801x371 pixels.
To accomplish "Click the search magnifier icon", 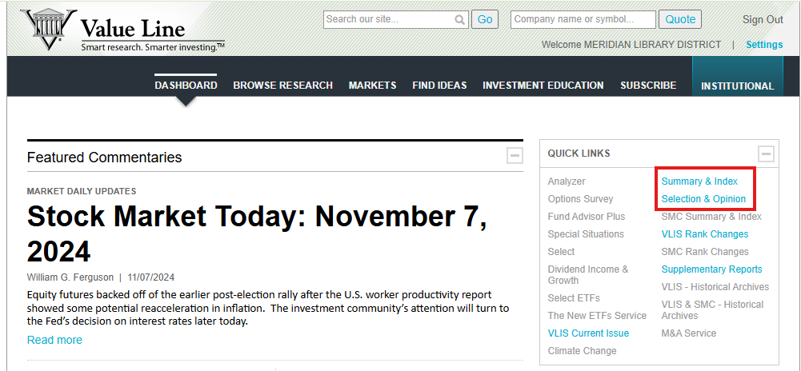I will [460, 20].
